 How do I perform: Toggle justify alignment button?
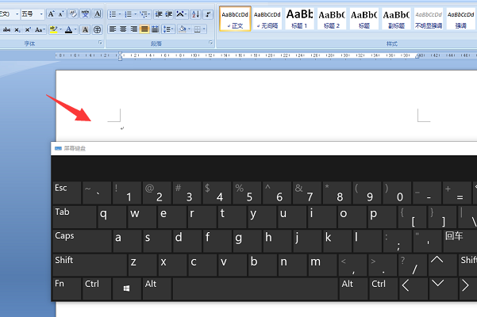pos(145,29)
